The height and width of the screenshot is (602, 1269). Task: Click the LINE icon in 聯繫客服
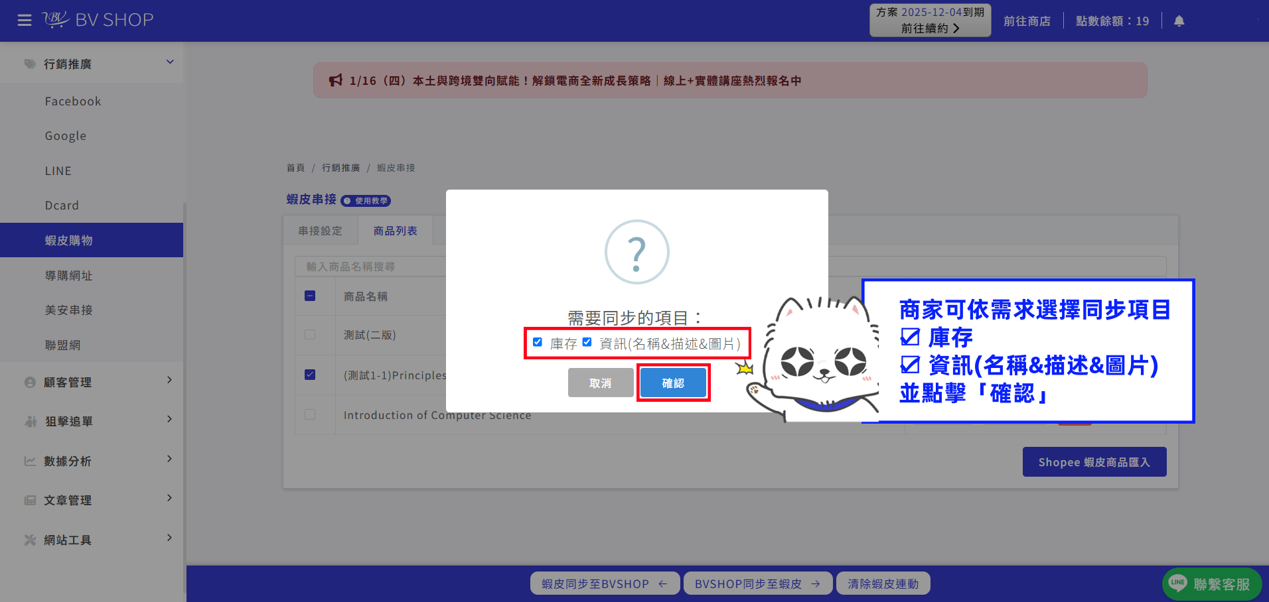click(x=1178, y=583)
